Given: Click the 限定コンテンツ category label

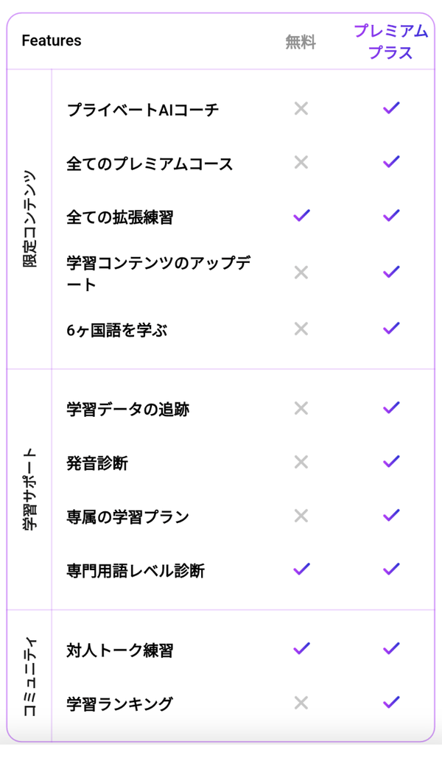Looking at the screenshot, I should (x=29, y=219).
